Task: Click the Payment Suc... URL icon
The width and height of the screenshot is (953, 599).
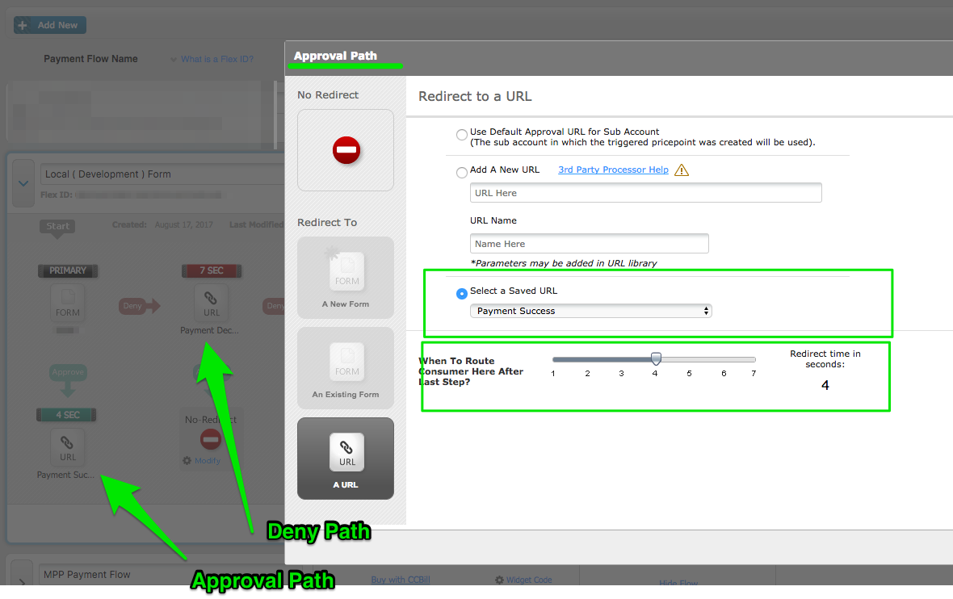Action: point(68,447)
